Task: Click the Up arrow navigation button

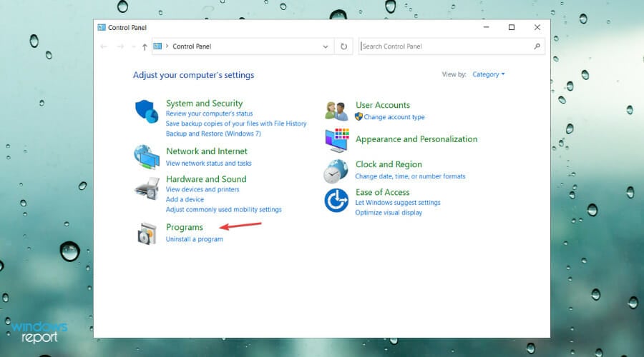Action: (x=145, y=46)
